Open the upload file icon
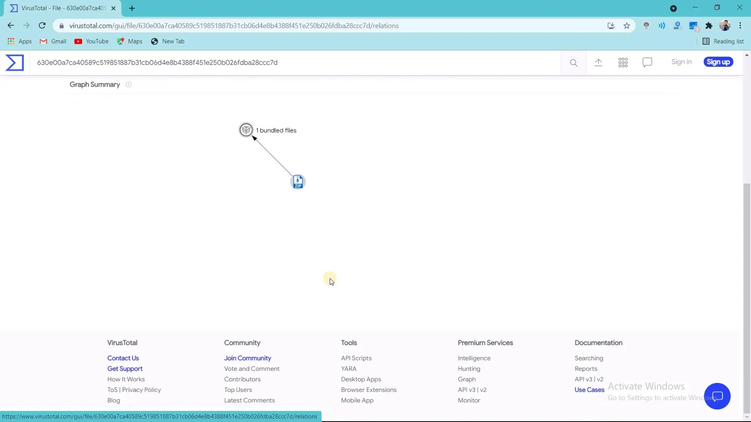 point(598,63)
